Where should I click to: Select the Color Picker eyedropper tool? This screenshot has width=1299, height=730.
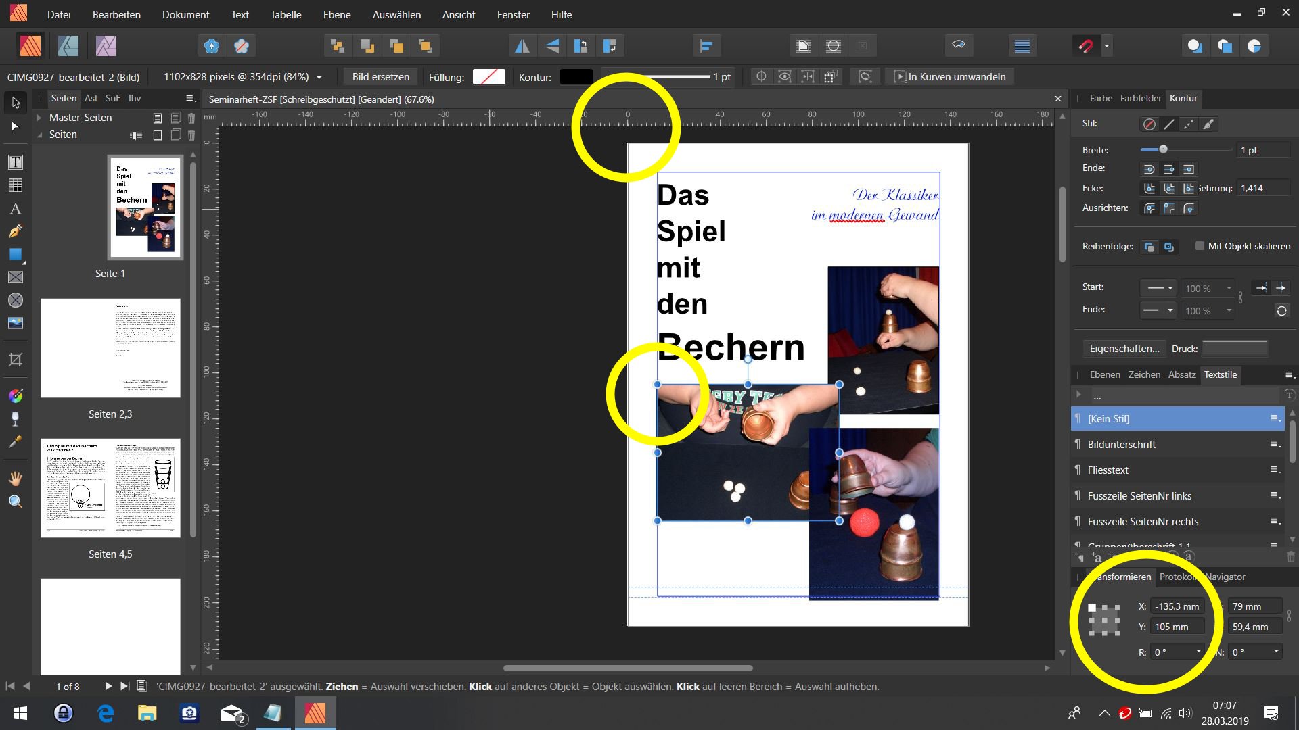click(x=16, y=442)
